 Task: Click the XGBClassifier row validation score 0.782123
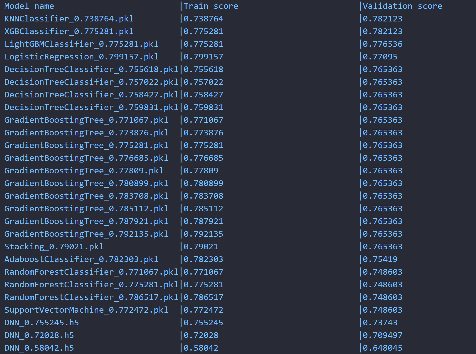[x=383, y=32]
